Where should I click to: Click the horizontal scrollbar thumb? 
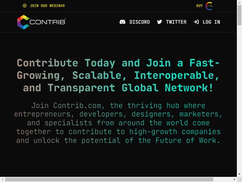109,179
